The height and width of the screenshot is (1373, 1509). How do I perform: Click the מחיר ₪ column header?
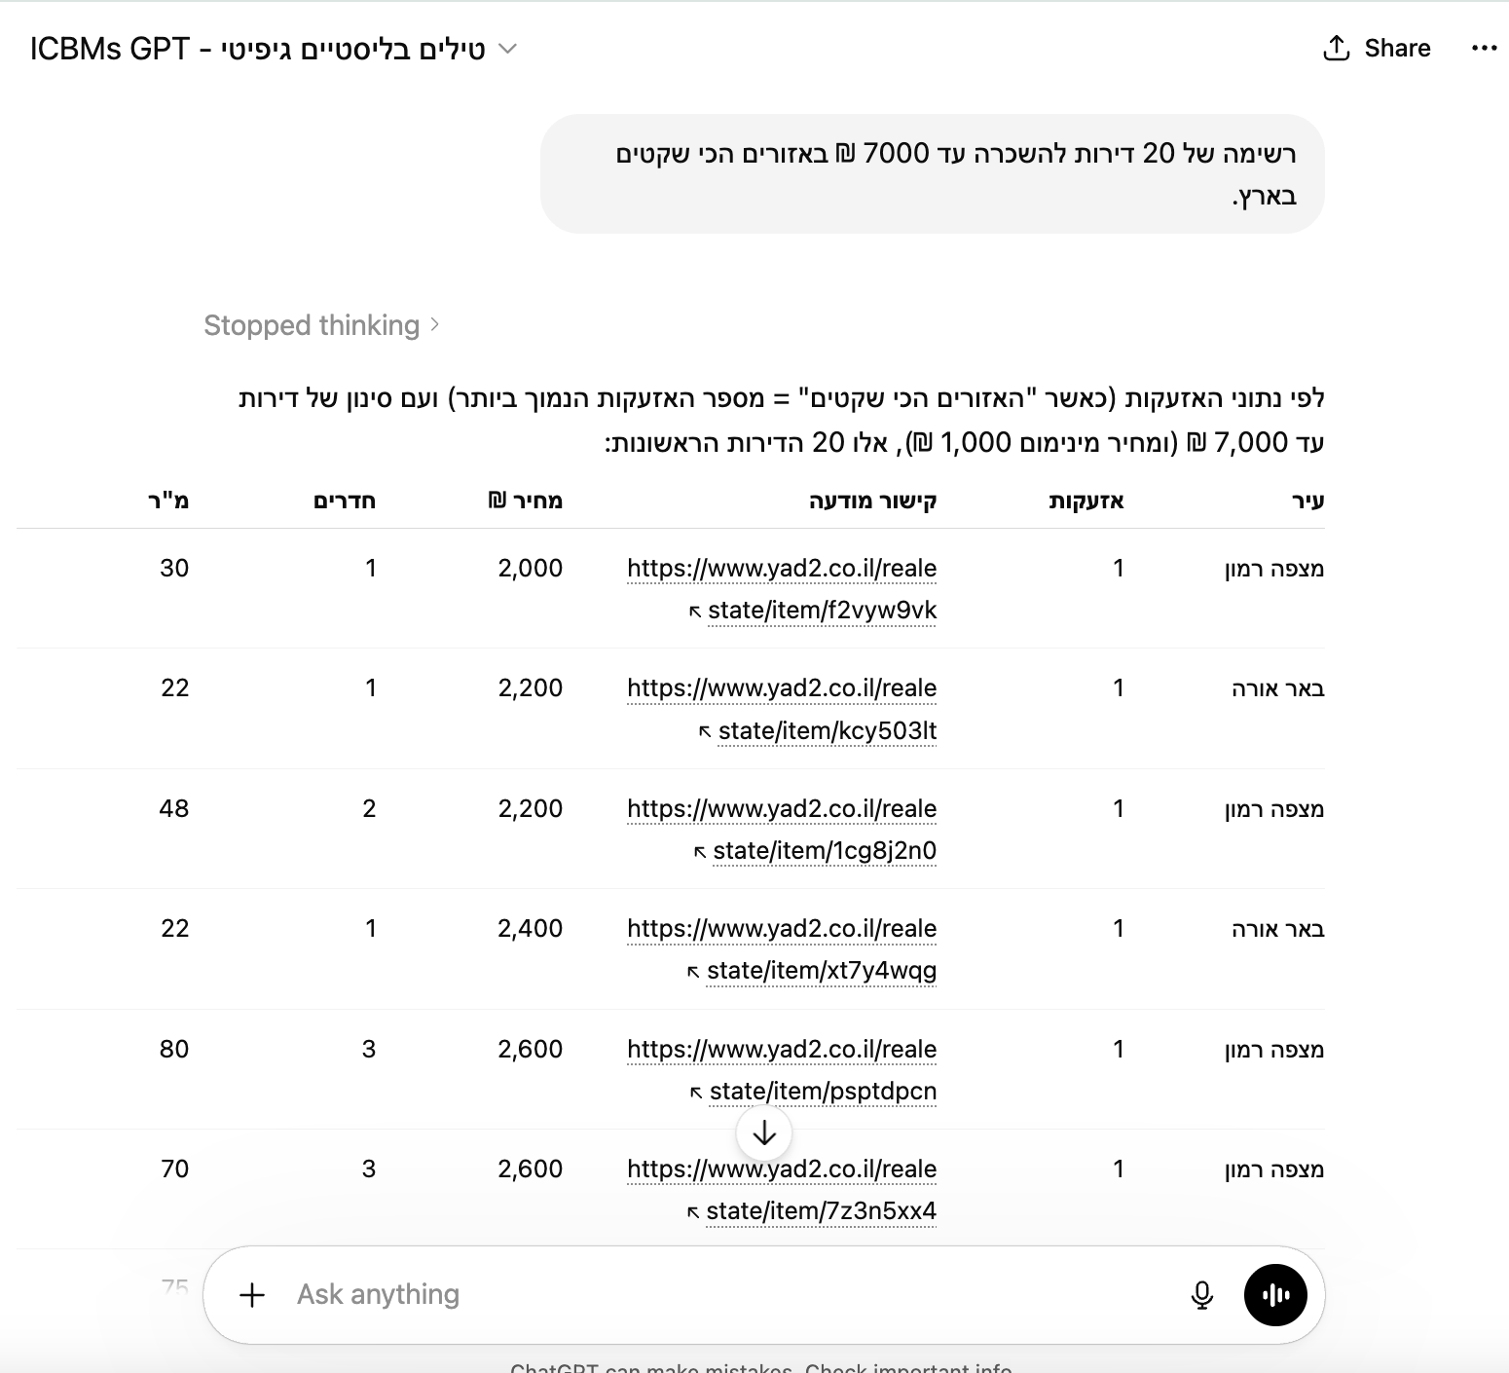(526, 501)
